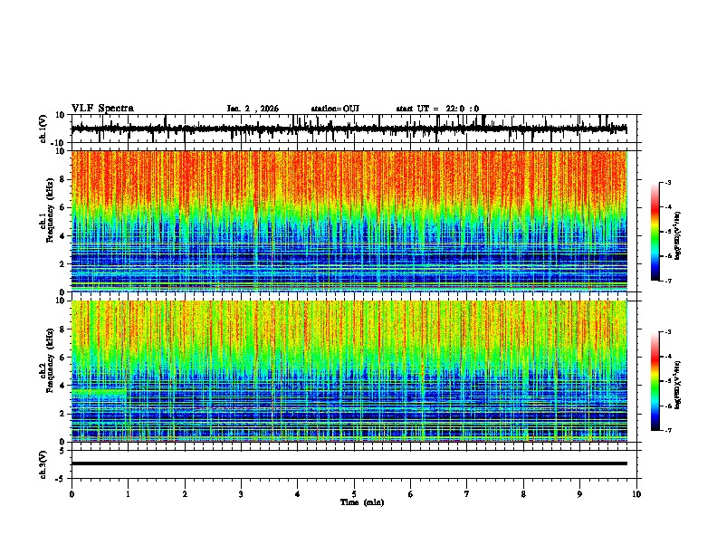Click the color scale bar beside ch.1 spectrogram
The width and height of the screenshot is (717, 554).
pyautogui.click(x=655, y=232)
